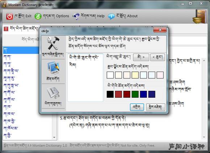Click the About toolbar label
Screen dimensions: 210x153
click(127, 16)
